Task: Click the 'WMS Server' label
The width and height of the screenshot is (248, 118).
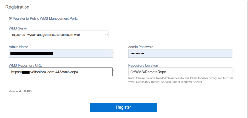Action: (18, 28)
